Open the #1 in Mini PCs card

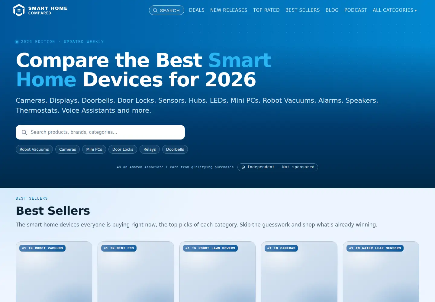pos(136,271)
